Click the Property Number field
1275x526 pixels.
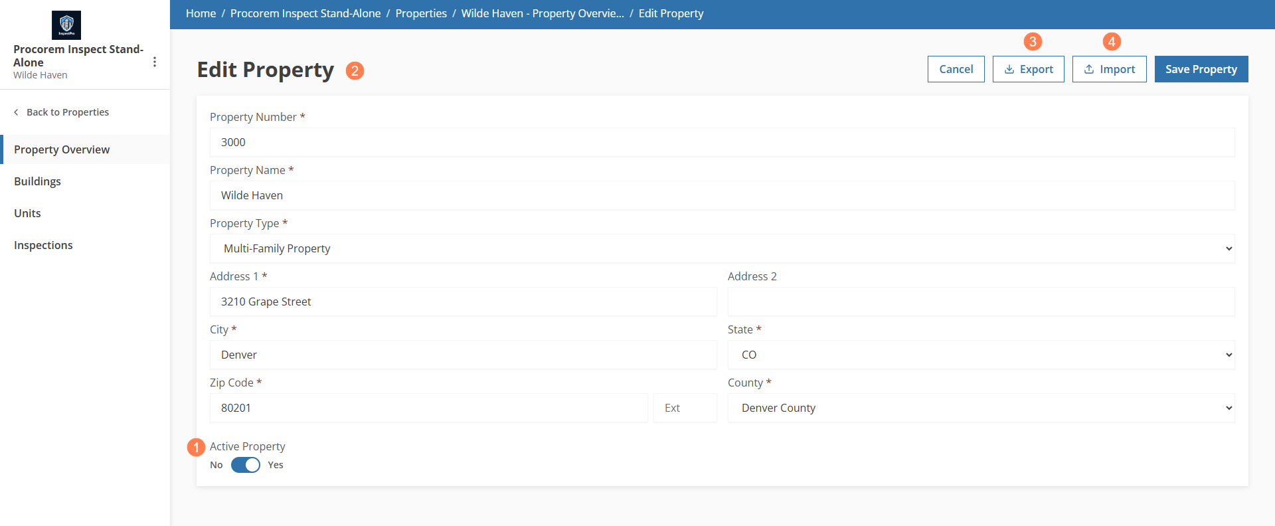point(722,142)
